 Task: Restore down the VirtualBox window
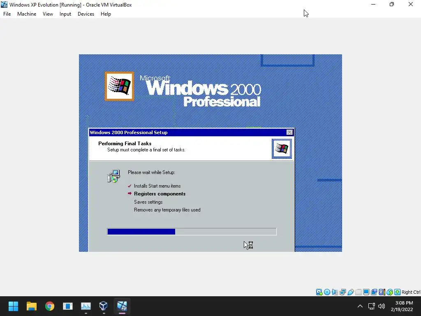[x=392, y=4]
